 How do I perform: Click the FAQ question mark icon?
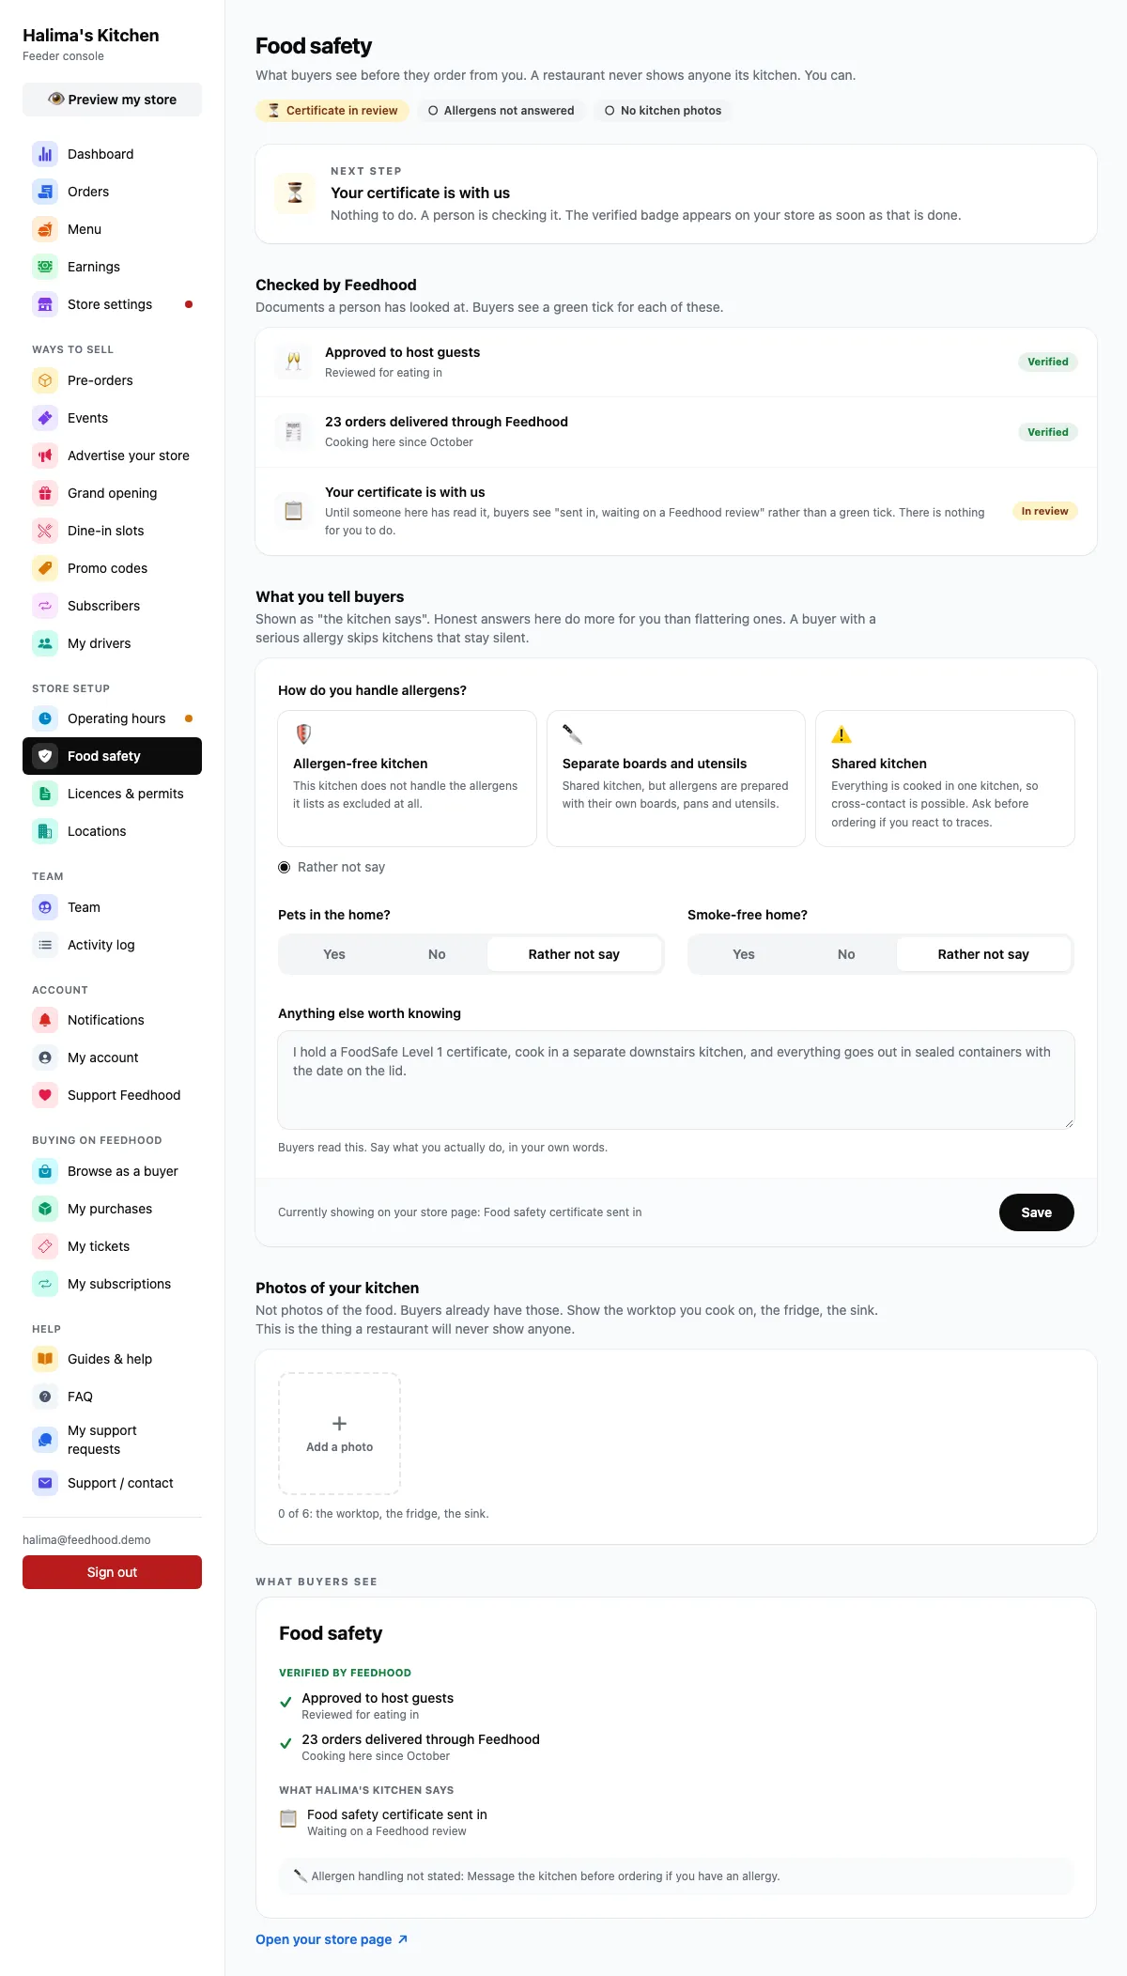coord(45,1397)
